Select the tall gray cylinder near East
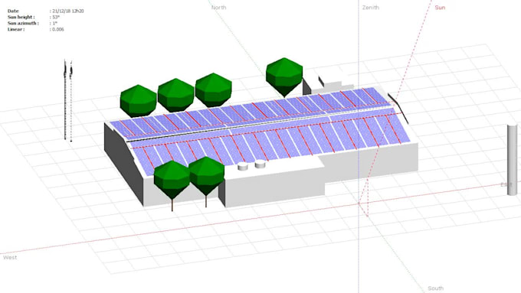The width and height of the screenshot is (521, 293). pos(512,160)
